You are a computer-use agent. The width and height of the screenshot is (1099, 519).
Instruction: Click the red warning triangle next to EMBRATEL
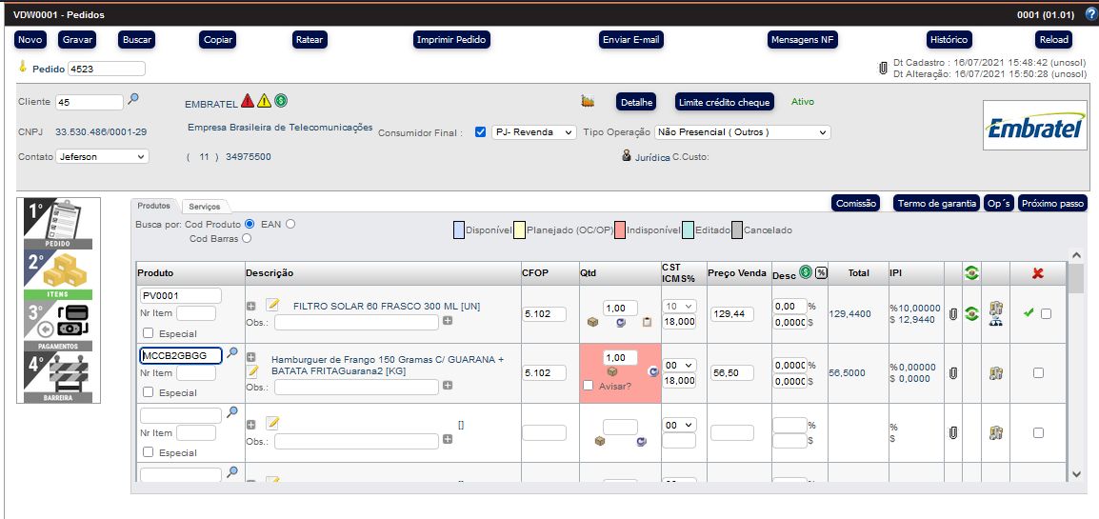[x=248, y=101]
